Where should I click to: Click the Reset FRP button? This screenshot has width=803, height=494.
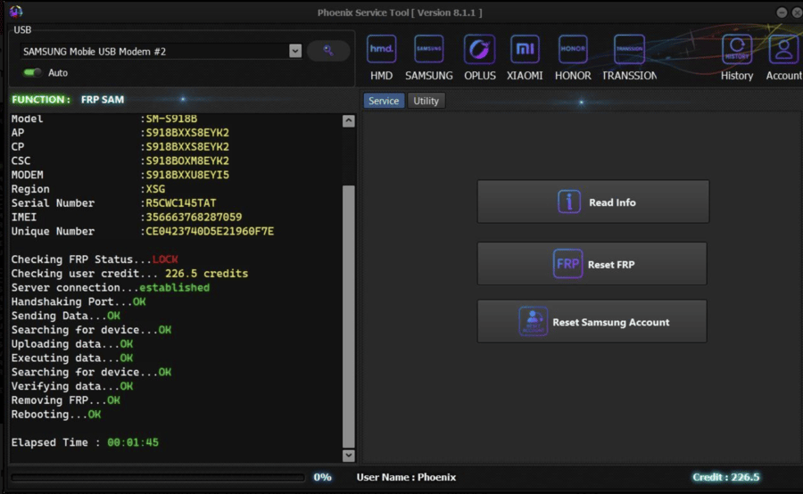pos(592,264)
